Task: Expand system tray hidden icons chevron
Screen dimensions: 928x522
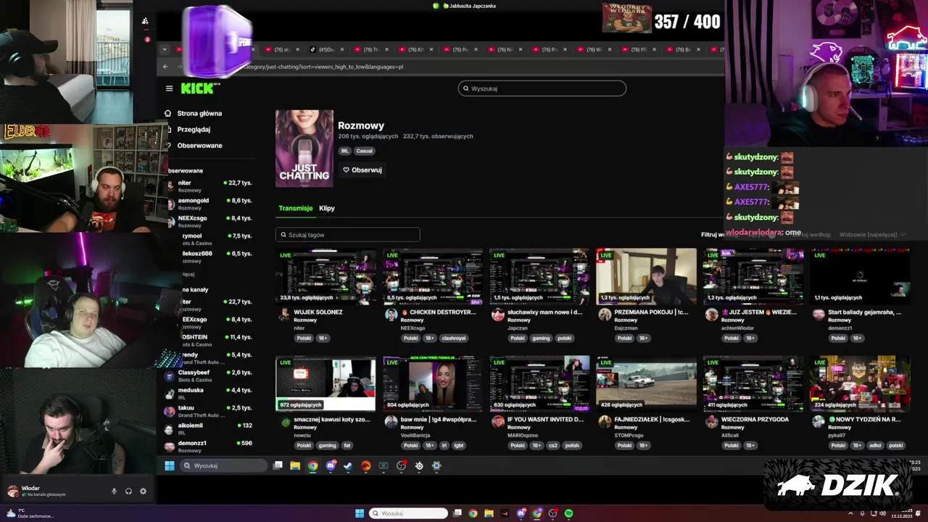Action: [x=851, y=513]
